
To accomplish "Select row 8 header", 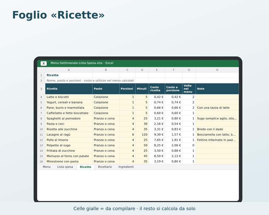I will (x=41, y=119).
